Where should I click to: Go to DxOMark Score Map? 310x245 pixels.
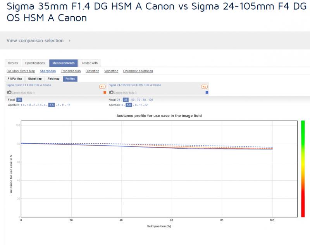pos(21,71)
